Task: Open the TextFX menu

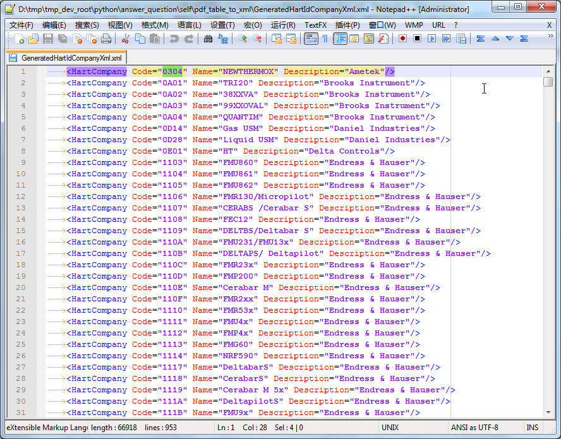Action: [x=315, y=25]
